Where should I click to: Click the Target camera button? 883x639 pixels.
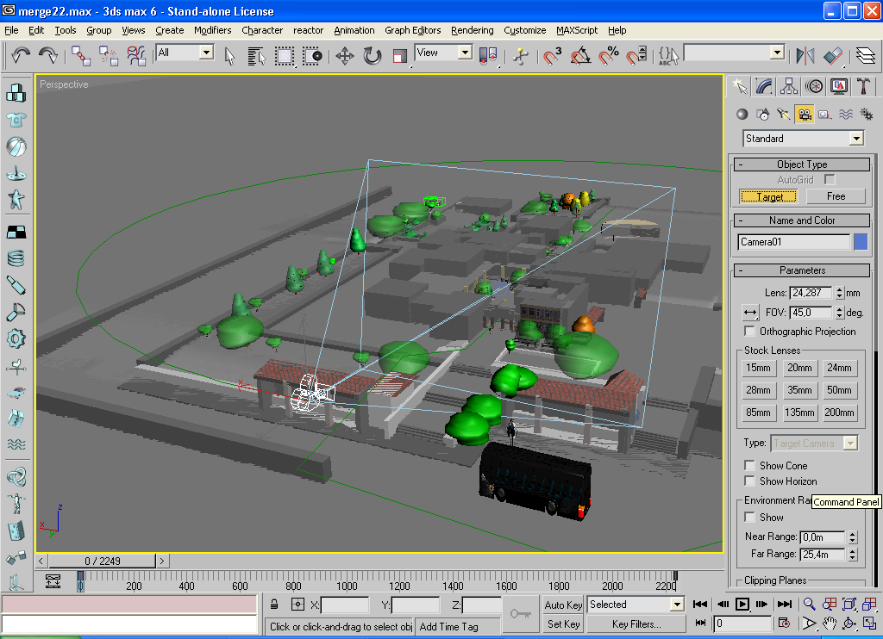(x=768, y=196)
